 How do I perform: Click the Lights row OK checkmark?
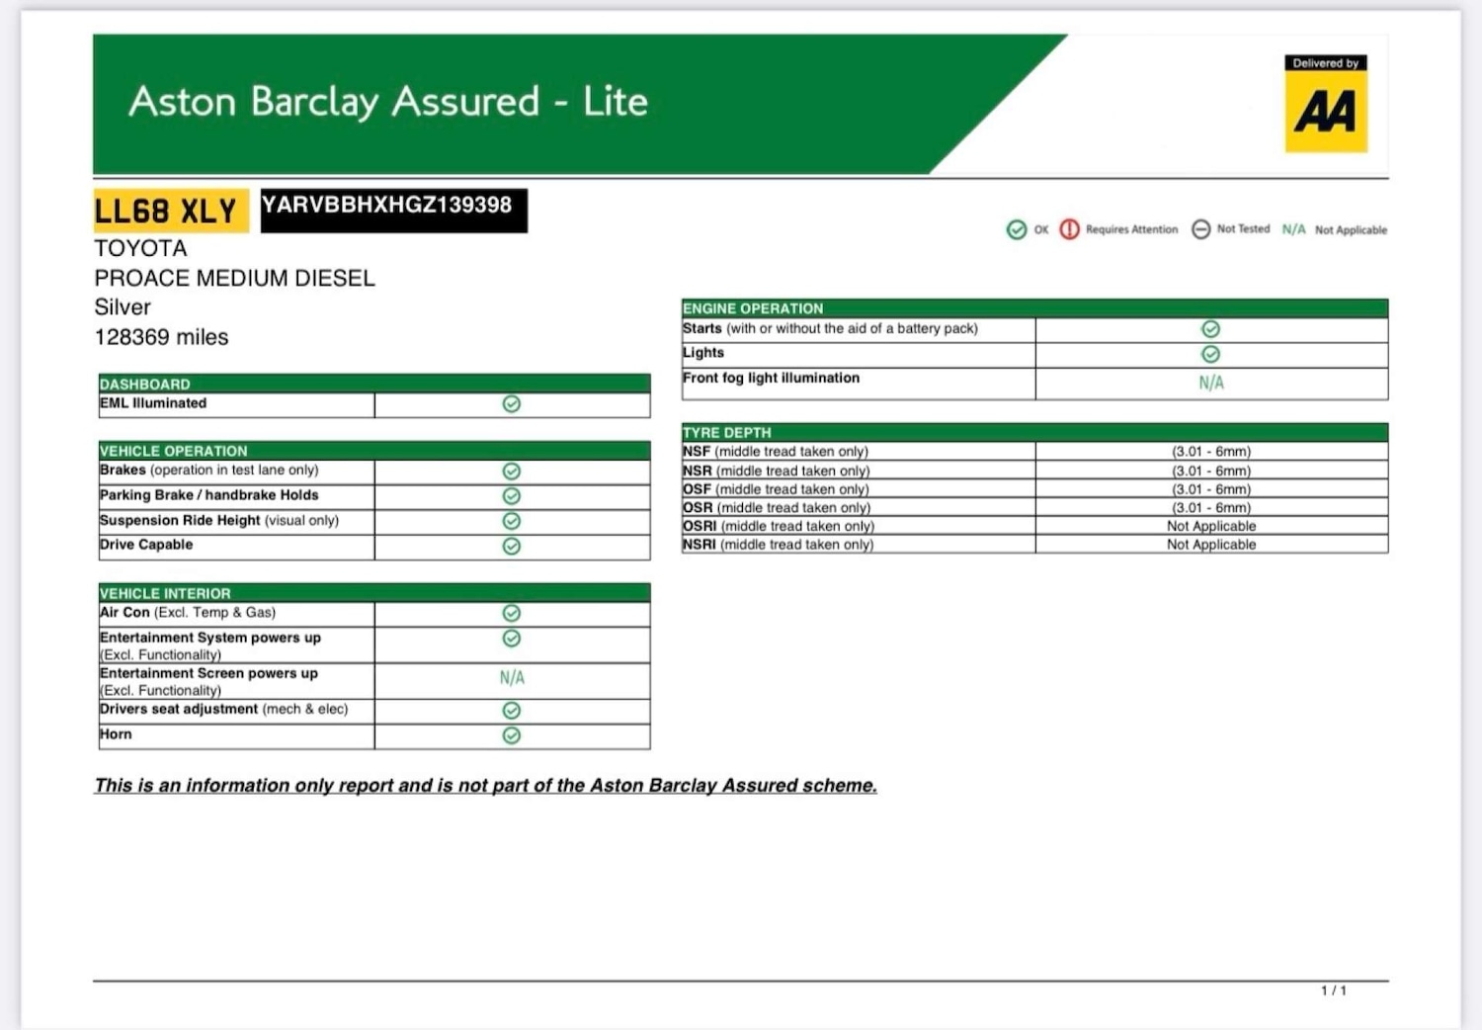pyautogui.click(x=1210, y=354)
